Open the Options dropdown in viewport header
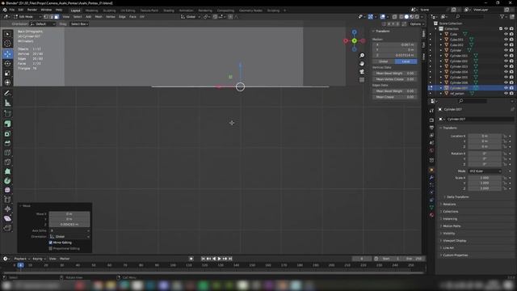Image resolution: width=517 pixels, height=291 pixels. [417, 24]
